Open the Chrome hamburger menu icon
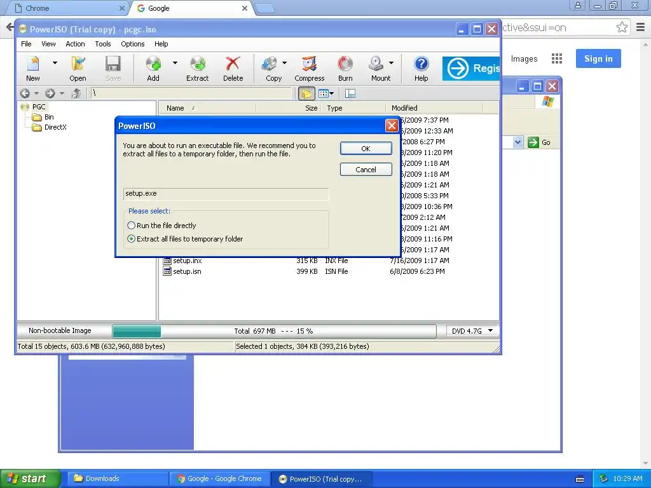Image resolution: width=651 pixels, height=488 pixels. coord(641,27)
